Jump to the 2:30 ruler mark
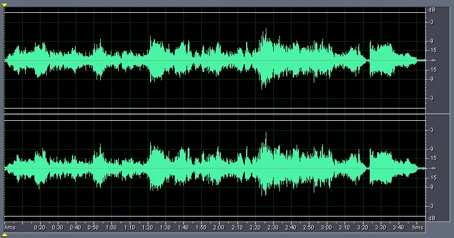This screenshot has height=238, width=454. tap(273, 228)
